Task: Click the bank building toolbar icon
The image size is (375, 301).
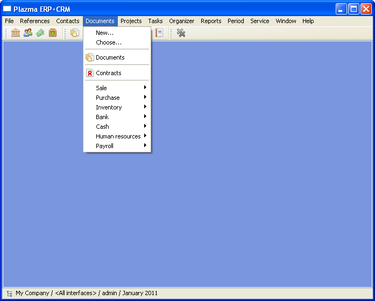Action: coord(16,33)
